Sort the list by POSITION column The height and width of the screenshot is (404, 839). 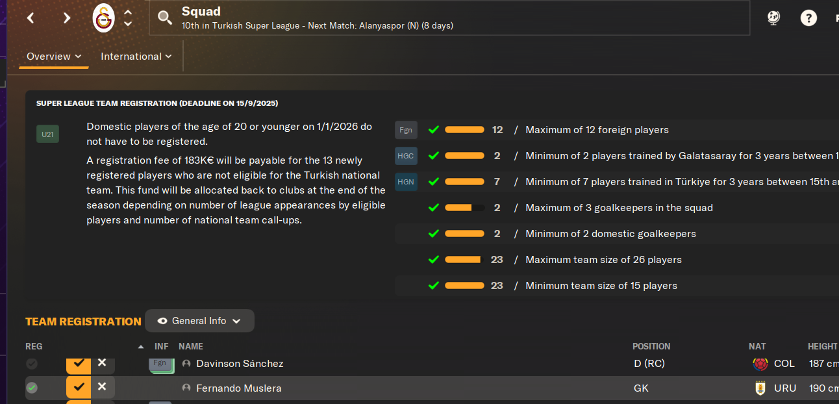click(651, 347)
